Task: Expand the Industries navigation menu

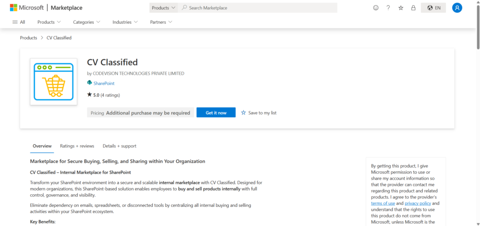Action: point(125,22)
